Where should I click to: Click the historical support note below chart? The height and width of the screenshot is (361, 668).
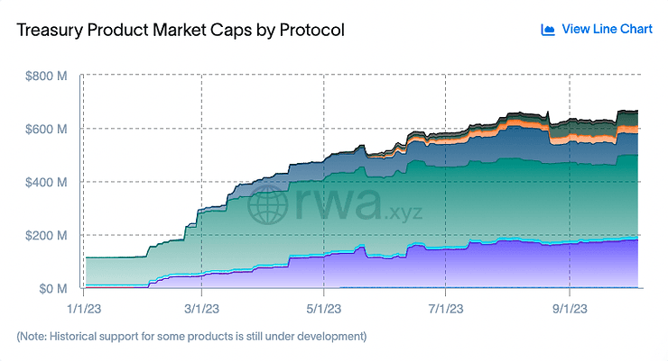[191, 337]
